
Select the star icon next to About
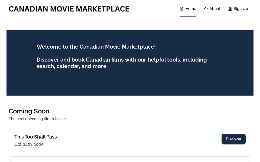pos(206,8)
